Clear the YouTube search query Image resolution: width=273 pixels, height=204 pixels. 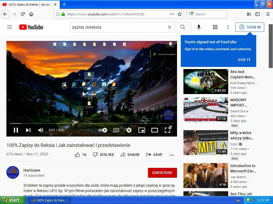[169, 27]
